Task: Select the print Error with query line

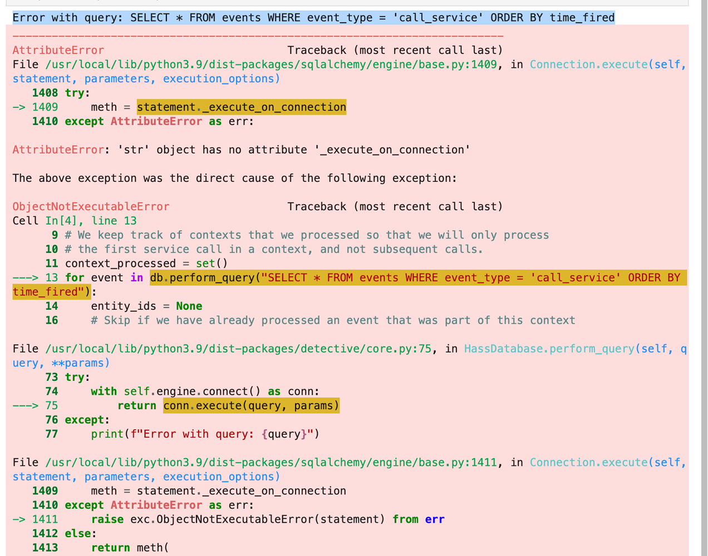Action: [x=204, y=434]
